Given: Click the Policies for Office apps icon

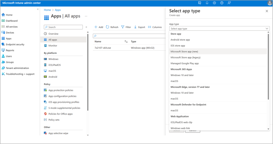Looking at the screenshot, I should pos(45,114).
